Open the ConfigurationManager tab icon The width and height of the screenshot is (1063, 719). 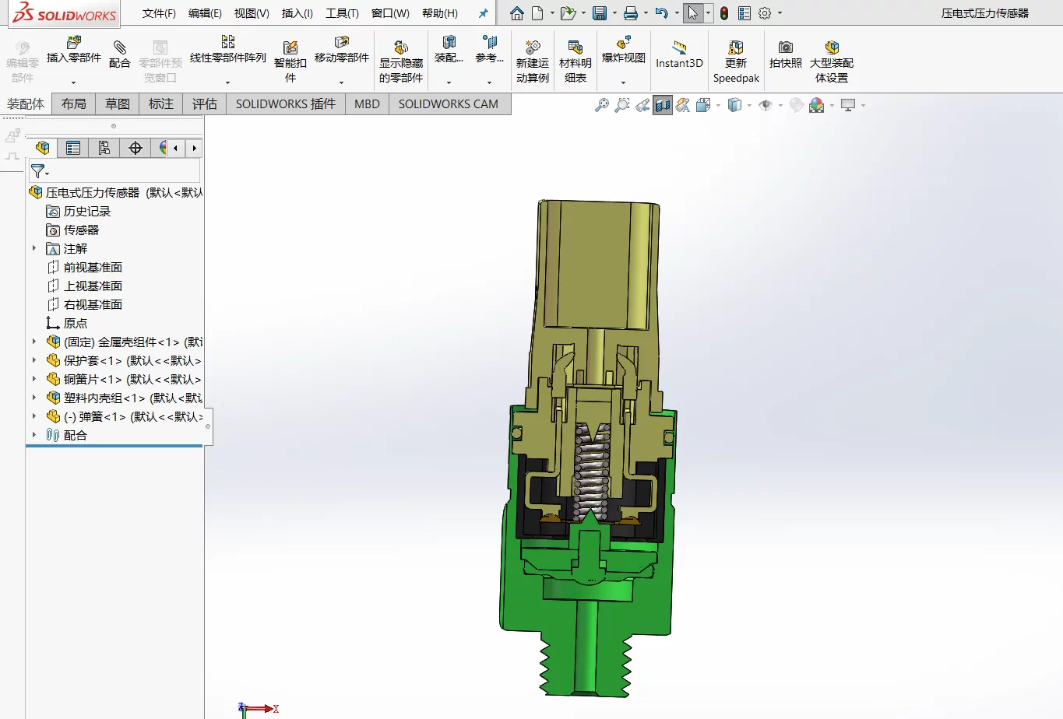click(x=104, y=148)
